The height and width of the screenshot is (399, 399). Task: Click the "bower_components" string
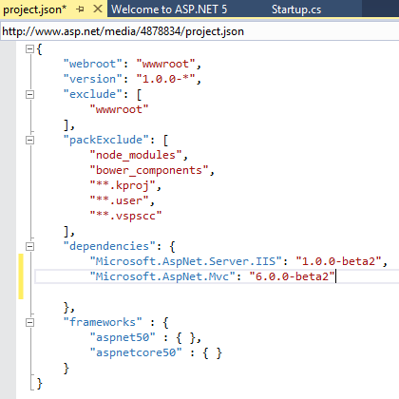(149, 170)
